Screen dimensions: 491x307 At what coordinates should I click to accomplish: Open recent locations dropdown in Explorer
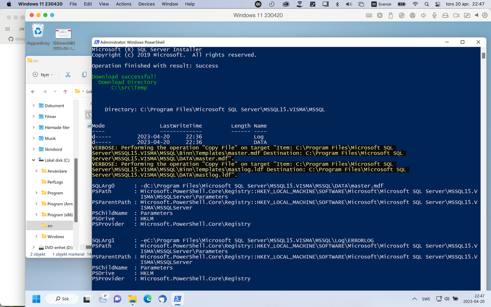pyautogui.click(x=55, y=92)
